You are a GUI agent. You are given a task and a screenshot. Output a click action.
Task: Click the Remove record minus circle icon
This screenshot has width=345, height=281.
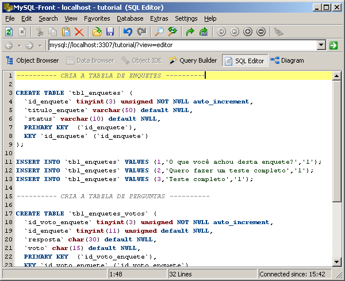tap(261, 32)
